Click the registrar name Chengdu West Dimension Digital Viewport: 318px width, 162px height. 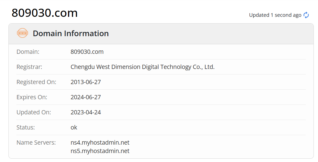pos(142,67)
